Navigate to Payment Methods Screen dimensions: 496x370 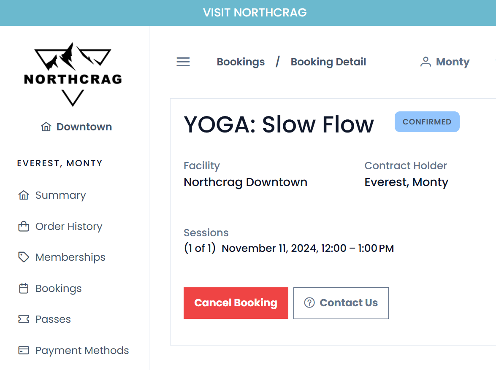pyautogui.click(x=82, y=351)
